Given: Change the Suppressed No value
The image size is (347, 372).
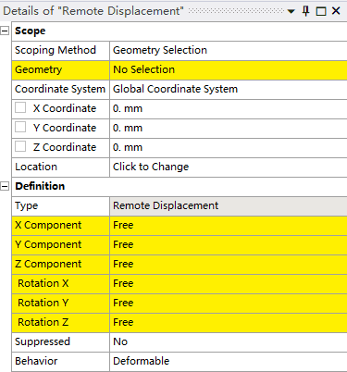Looking at the screenshot, I should point(229,341).
